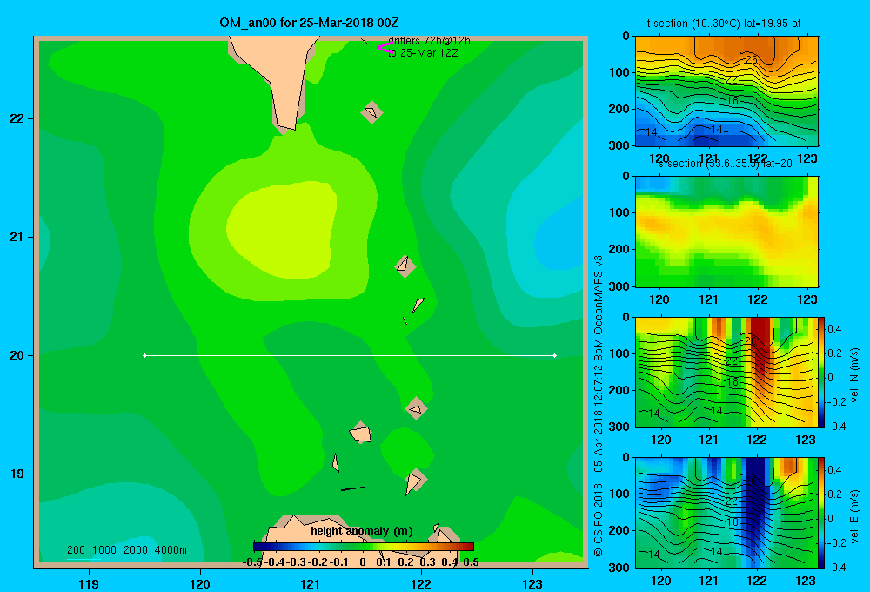Click the CSIRO BoM OceanMAPS copyright text
The width and height of the screenshot is (870, 592).
pos(599,406)
